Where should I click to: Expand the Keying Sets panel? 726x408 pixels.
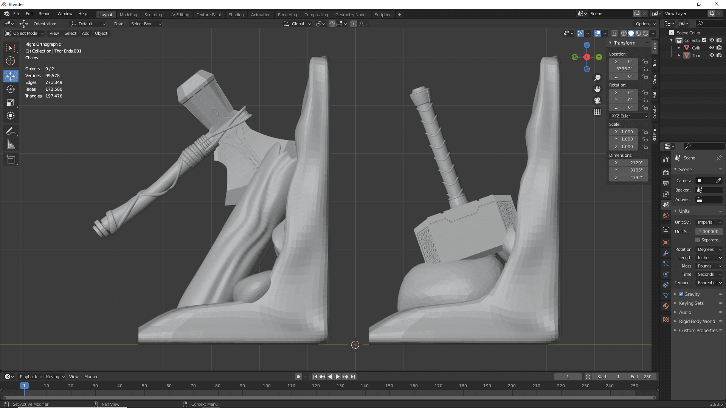coord(691,303)
